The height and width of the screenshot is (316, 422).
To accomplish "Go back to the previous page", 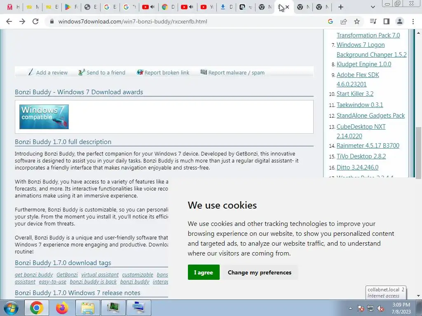I will [9, 21].
